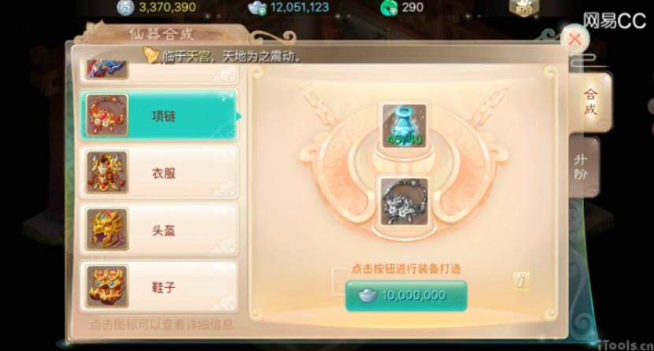
Task: Open the info 'i' help icon
Action: coord(521,280)
